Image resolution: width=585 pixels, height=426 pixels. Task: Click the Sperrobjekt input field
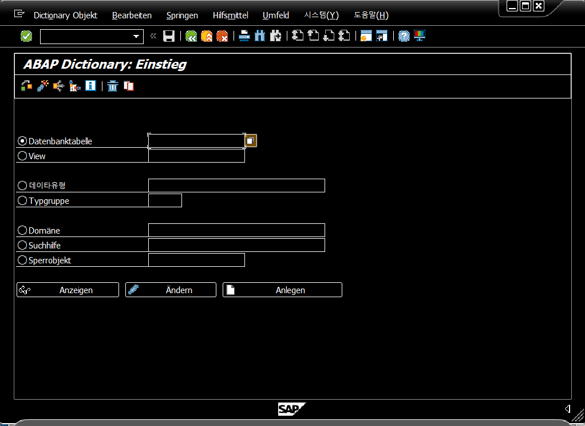tap(196, 260)
